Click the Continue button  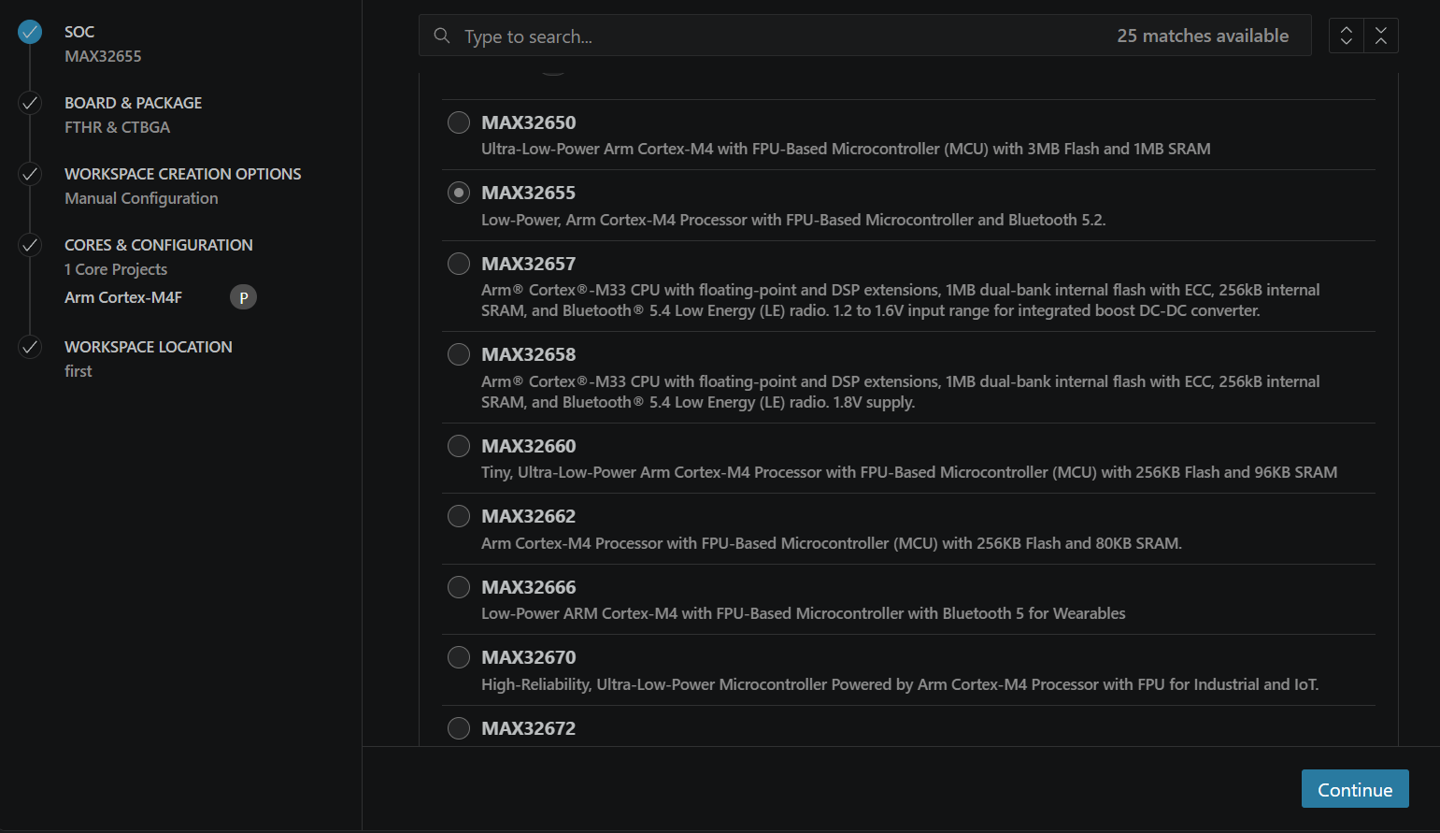(x=1355, y=789)
